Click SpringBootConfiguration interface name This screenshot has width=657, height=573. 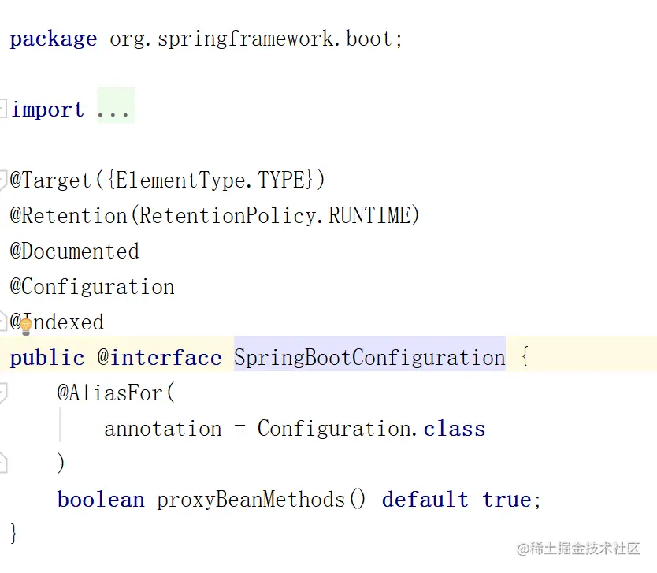point(369,358)
